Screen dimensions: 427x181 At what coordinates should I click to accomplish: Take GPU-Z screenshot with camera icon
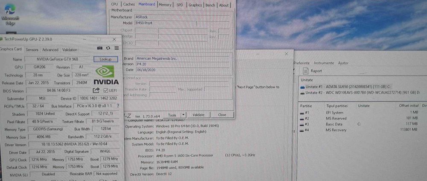pos(100,48)
